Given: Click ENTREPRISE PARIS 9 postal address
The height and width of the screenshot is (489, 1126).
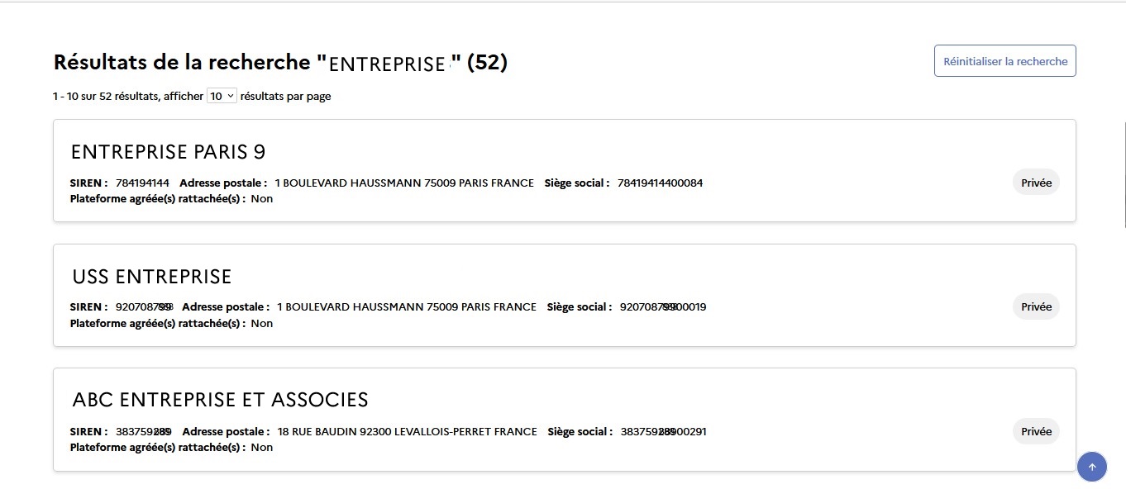Looking at the screenshot, I should 404,183.
